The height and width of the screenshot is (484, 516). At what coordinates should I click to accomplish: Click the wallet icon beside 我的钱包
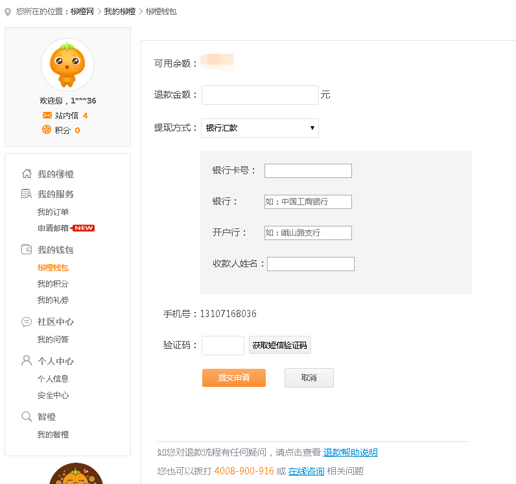coord(27,249)
